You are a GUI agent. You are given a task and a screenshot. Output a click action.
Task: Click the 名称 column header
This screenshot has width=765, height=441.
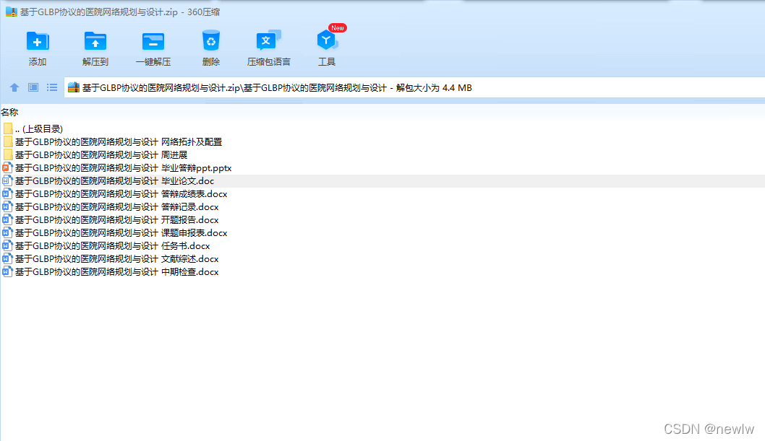[x=9, y=113]
